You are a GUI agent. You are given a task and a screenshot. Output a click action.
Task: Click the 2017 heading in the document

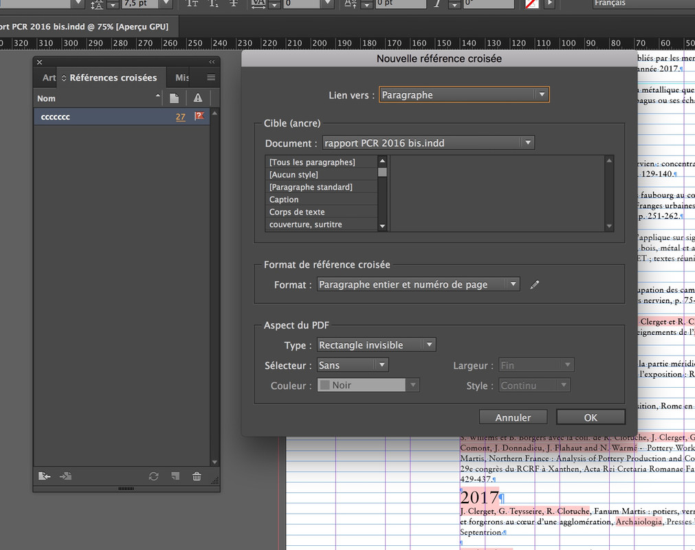point(478,497)
